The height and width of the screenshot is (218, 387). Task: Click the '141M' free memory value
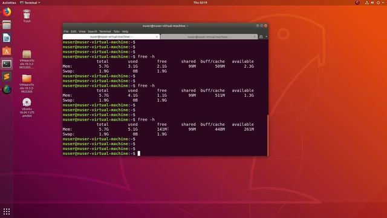(x=162, y=129)
